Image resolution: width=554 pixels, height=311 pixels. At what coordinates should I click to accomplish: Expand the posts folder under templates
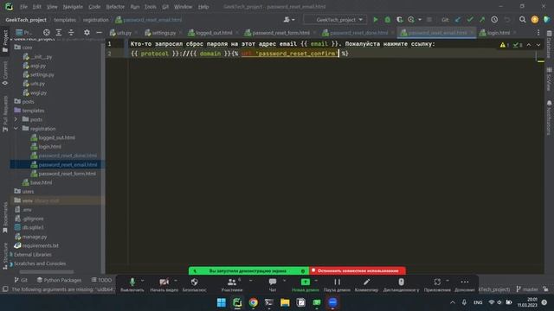pos(16,119)
